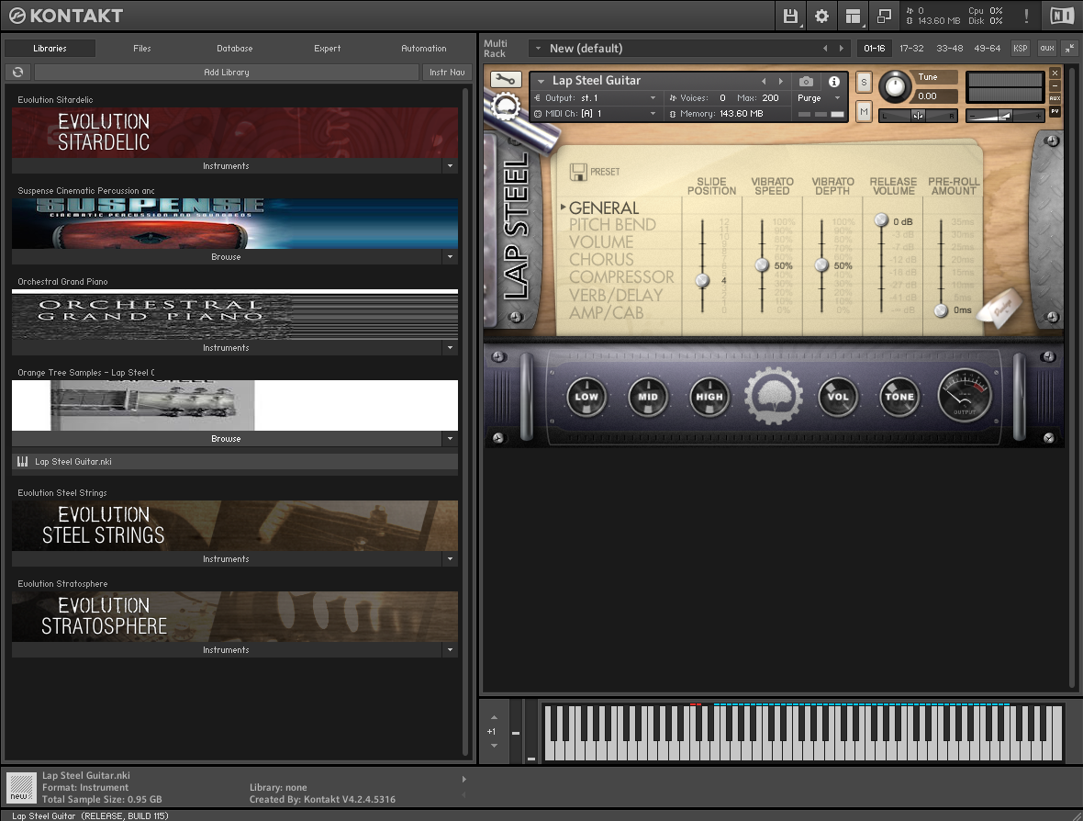Adjust the Vibrato Speed slider
The height and width of the screenshot is (821, 1083).
coord(762,264)
